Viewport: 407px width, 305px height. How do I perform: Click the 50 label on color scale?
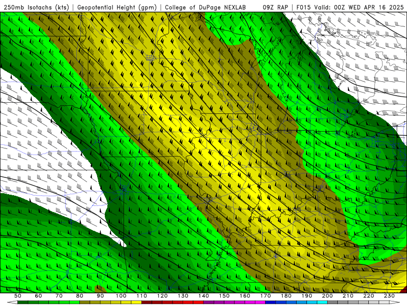[18, 296]
